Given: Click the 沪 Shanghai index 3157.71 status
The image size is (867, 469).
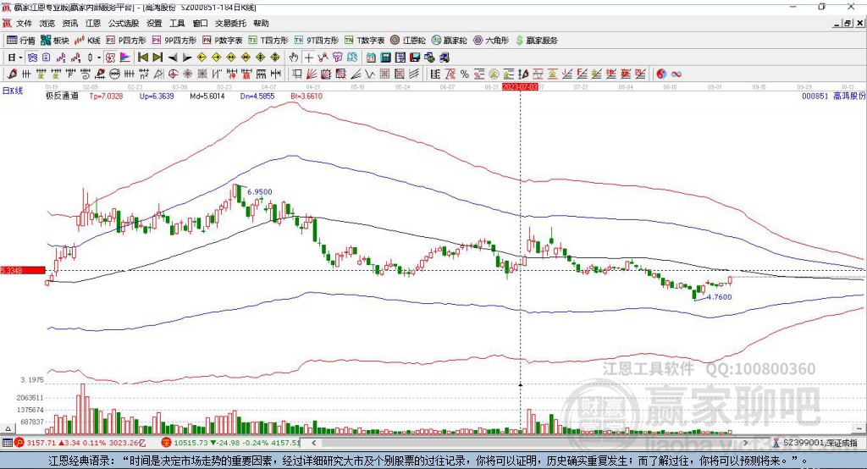Looking at the screenshot, I should [82, 443].
